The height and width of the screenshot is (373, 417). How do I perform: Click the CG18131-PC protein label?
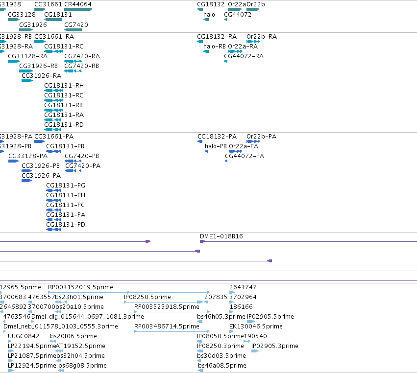tap(66, 206)
